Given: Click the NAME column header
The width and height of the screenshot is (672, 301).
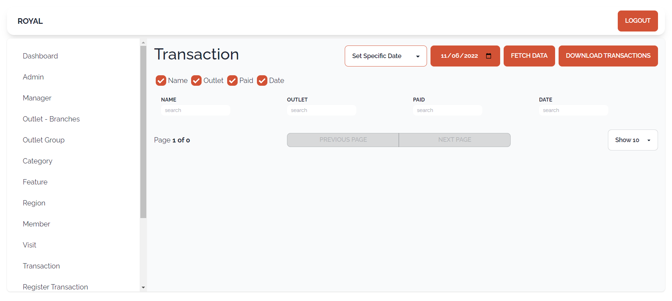Looking at the screenshot, I should point(169,100).
